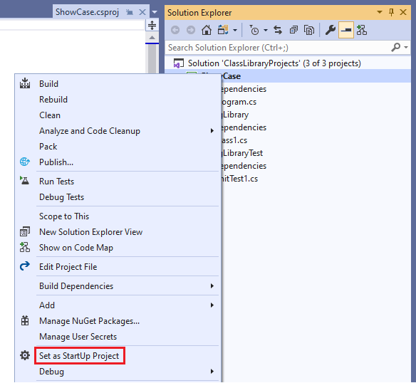The height and width of the screenshot is (383, 416).
Task: Select Run Tests menu entry
Action: coord(56,182)
